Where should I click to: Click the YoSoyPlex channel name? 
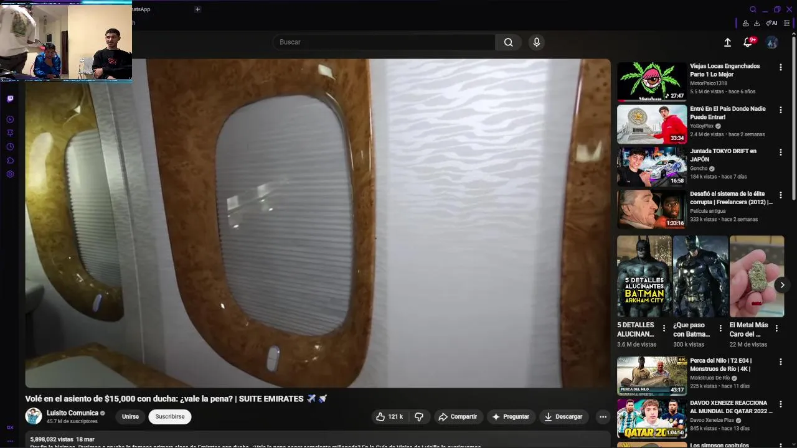tap(702, 126)
